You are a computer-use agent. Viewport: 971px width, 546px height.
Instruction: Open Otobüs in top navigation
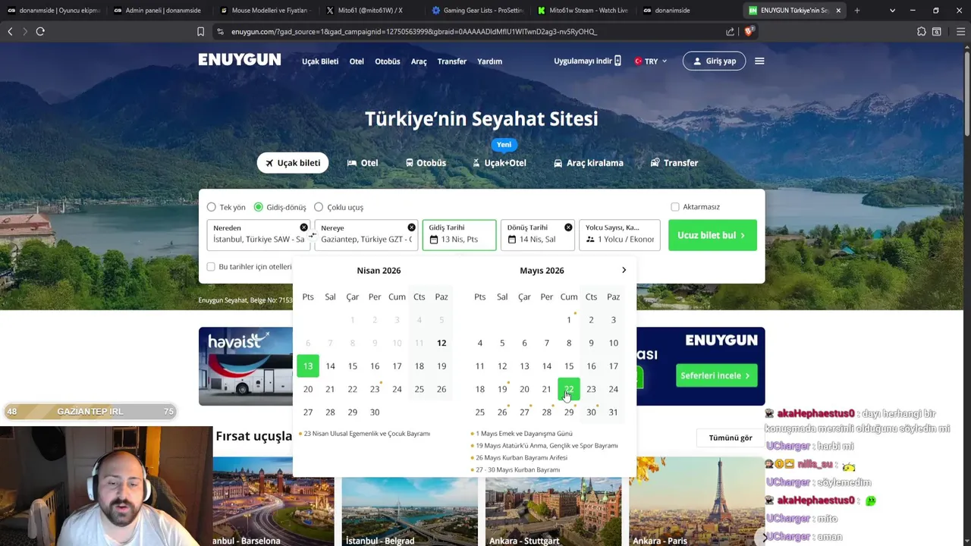click(388, 61)
